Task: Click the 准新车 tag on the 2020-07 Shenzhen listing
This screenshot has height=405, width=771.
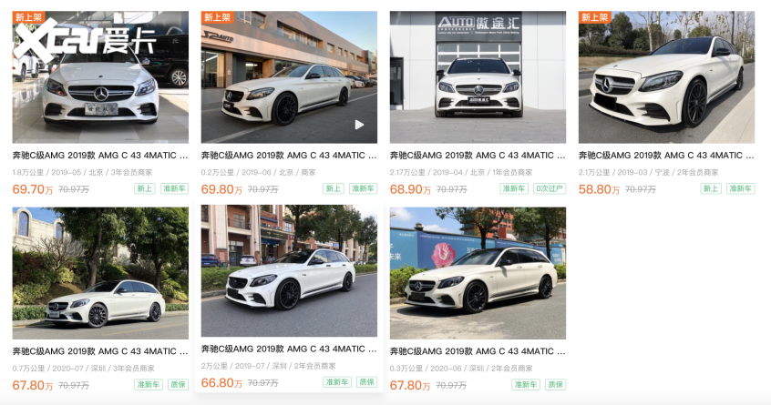Action: 148,384
